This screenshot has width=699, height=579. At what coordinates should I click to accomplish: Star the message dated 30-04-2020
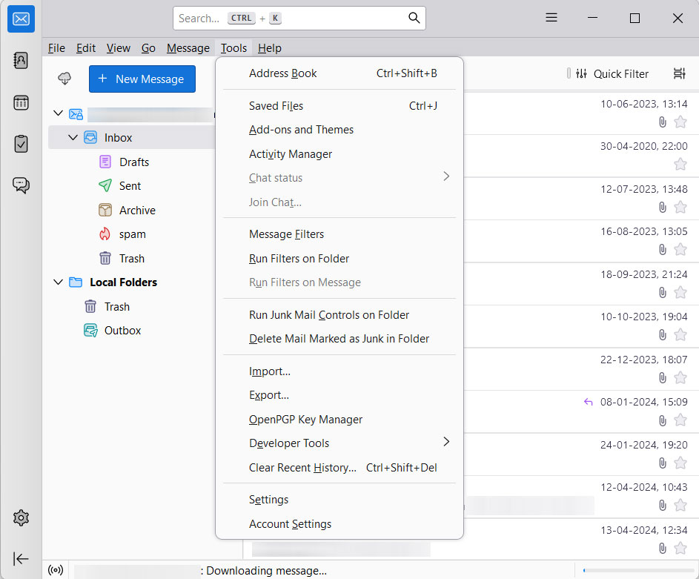(680, 164)
